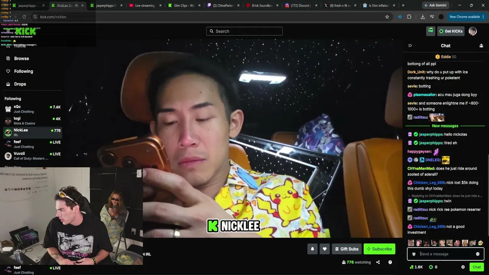This screenshot has width=489, height=275.
Task: Click the notification bell icon below the stream
Action: (x=313, y=249)
